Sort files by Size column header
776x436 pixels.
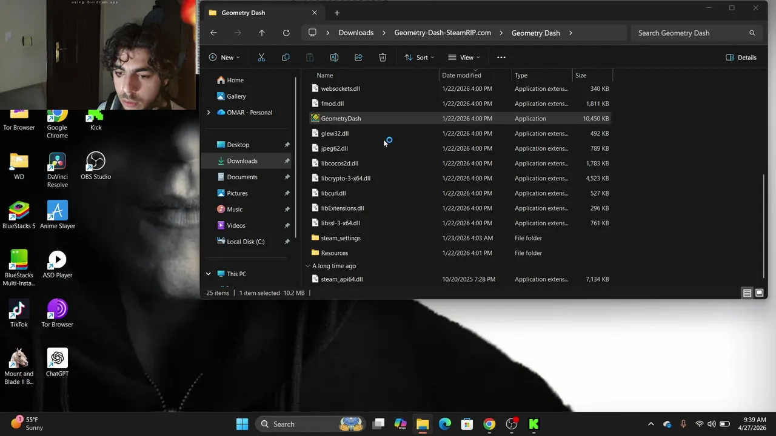592,75
